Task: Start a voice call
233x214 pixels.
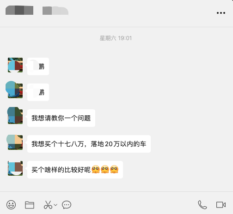Action: [x=202, y=205]
